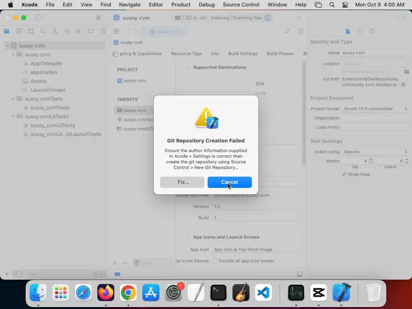Choose Fix... in Git failure dialog

click(182, 182)
